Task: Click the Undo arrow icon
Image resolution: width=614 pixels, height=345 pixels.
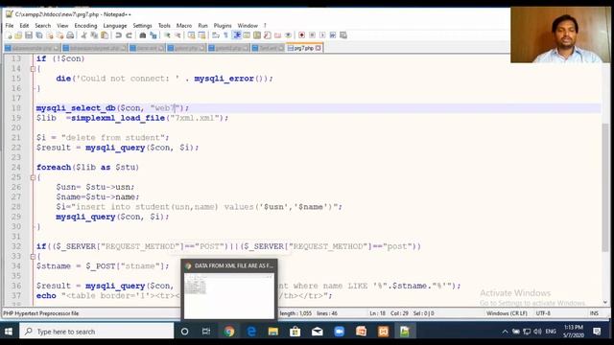Action: 118,35
